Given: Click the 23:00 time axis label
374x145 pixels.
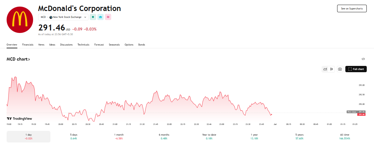Looking at the screenshot, I should (222, 124).
